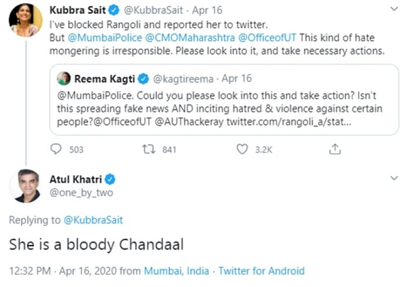The height and width of the screenshot is (287, 407).
Task: Click the share upload icon
Action: pos(334,150)
